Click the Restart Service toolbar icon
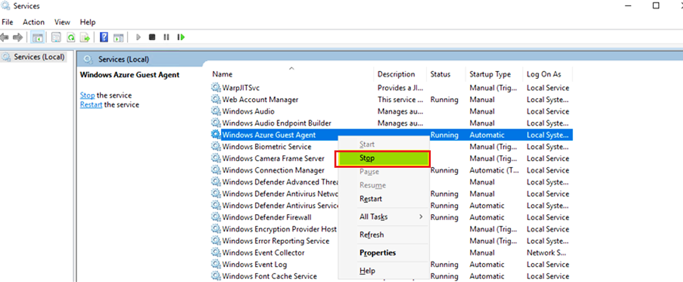683x282 pixels. pos(181,37)
